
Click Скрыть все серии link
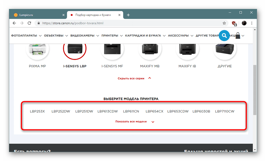pos(131,78)
